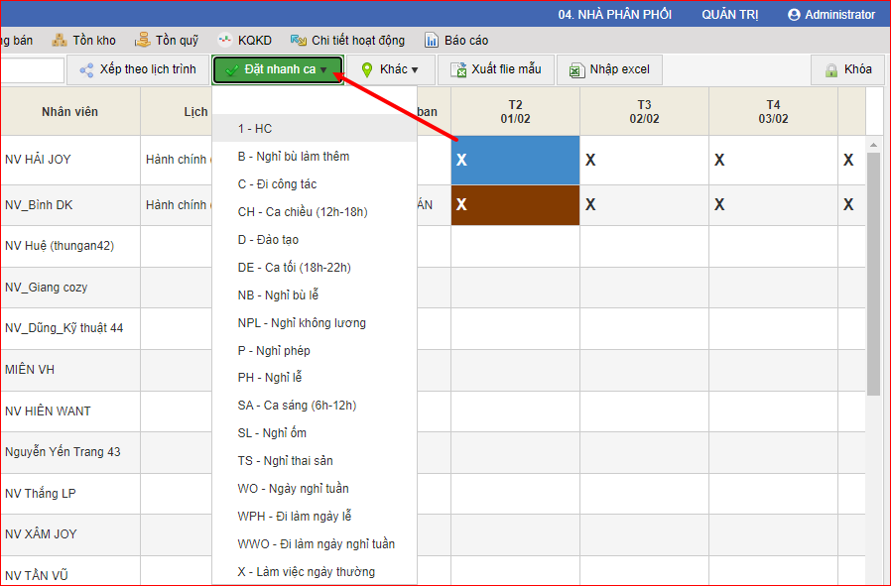Viewport: 891px width, 586px height.
Task: Select employee row NV_Dũng_Kỹ thuật 44
Action: pyautogui.click(x=64, y=328)
